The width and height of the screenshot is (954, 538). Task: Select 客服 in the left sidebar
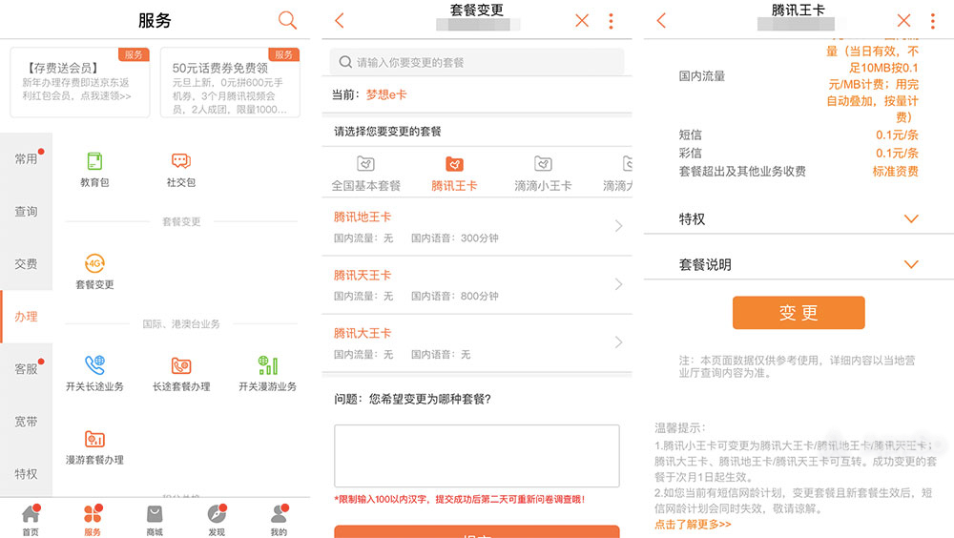coord(26,369)
